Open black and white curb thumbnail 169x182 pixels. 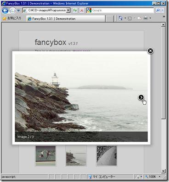[107, 155]
